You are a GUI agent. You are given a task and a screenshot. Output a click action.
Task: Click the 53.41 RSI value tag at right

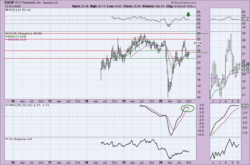click(245, 19)
